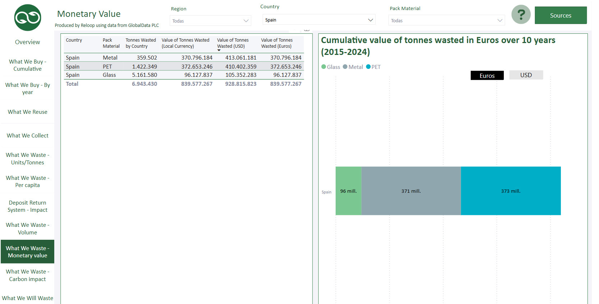Open What We Waste - Per capita page
This screenshot has width=599, height=304.
(28, 182)
